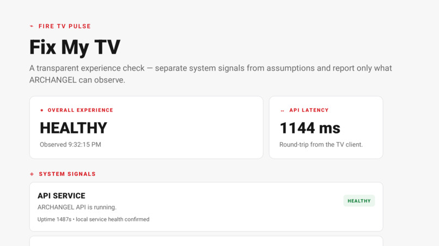Click the 'API SERVICE' card title
Screen dimensions: 439x246
click(62, 195)
